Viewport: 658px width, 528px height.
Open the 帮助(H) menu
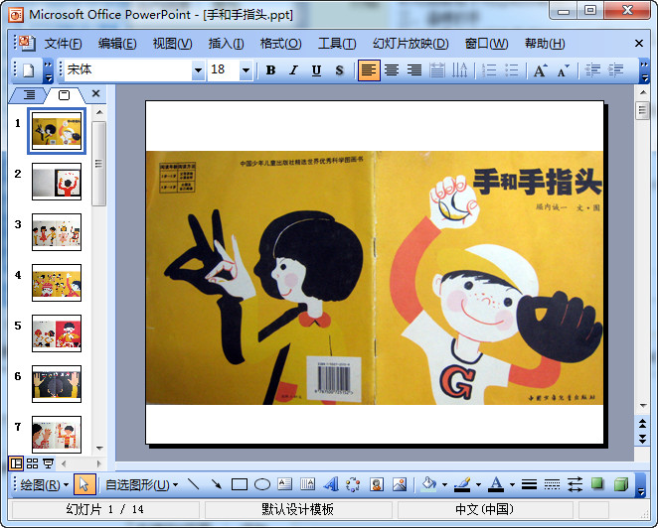[545, 44]
